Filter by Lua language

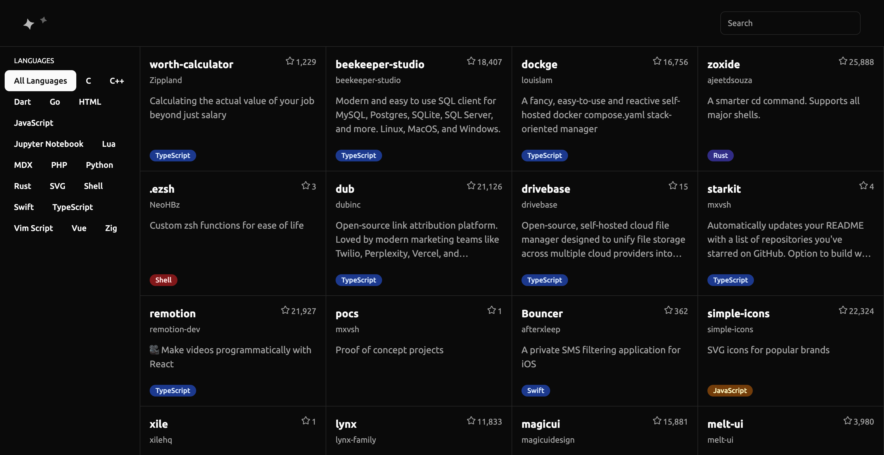[109, 144]
